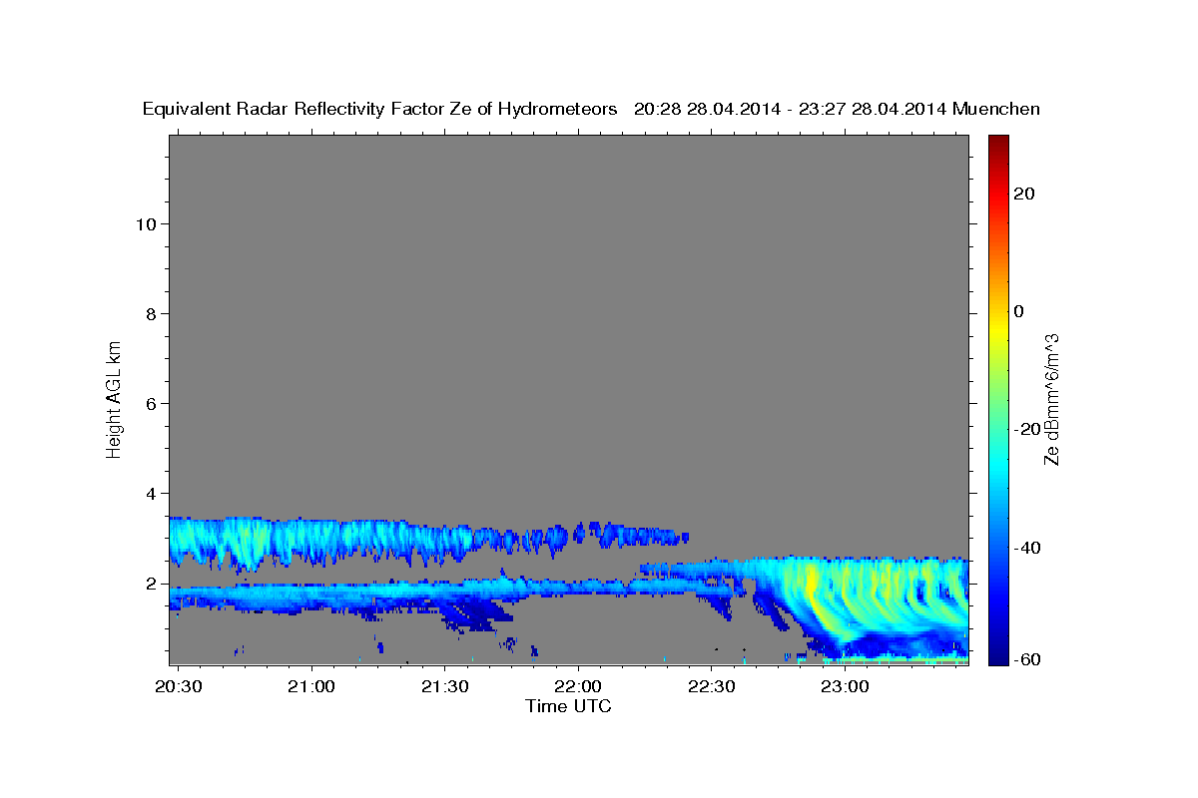Screen dimensions: 1198x798
Task: Click the plot title "Equivalent Radar Reflectivity Factor Ze of Hydrometeors"
Action: coord(379,110)
